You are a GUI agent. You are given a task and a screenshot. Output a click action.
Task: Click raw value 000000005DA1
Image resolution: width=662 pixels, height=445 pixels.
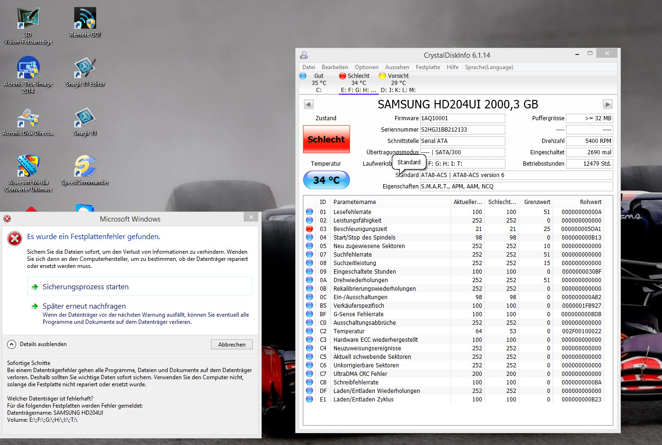coord(581,229)
